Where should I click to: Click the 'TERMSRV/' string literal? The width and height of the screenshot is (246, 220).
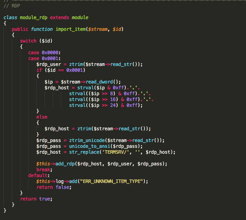tap(116, 152)
